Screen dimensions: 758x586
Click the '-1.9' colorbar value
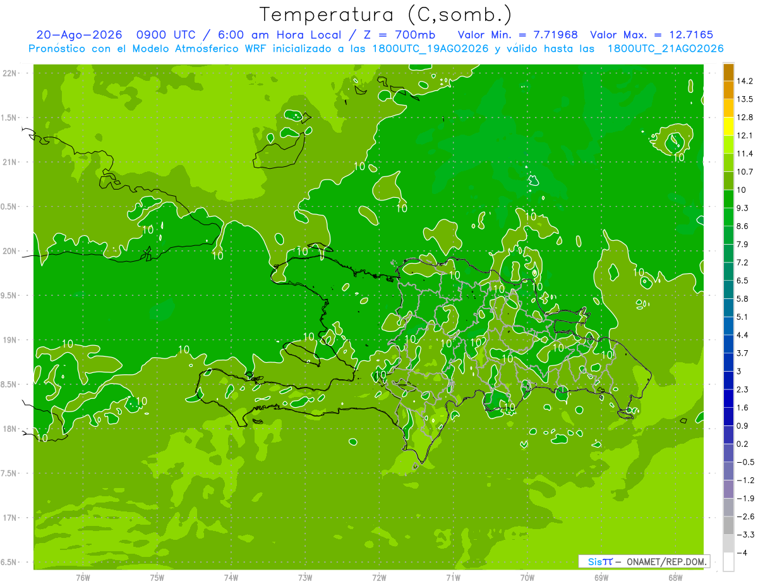click(x=745, y=498)
